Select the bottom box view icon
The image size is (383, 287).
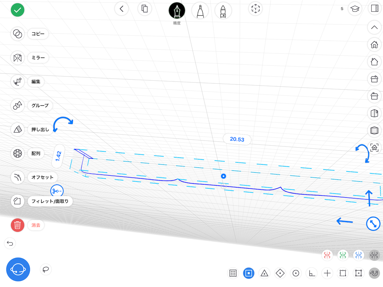374,96
